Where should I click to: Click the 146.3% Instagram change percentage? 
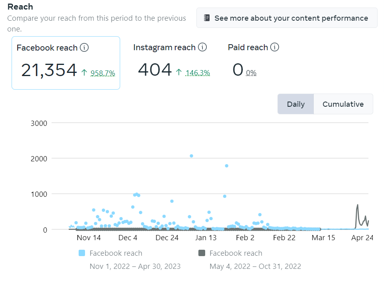[x=198, y=73]
